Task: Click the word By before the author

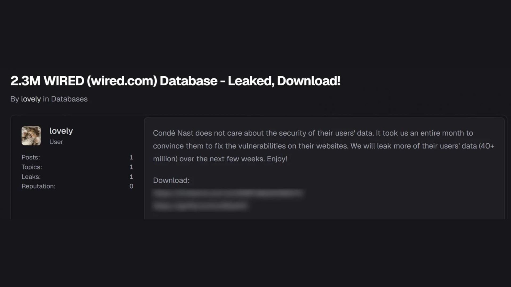Action: [15, 99]
